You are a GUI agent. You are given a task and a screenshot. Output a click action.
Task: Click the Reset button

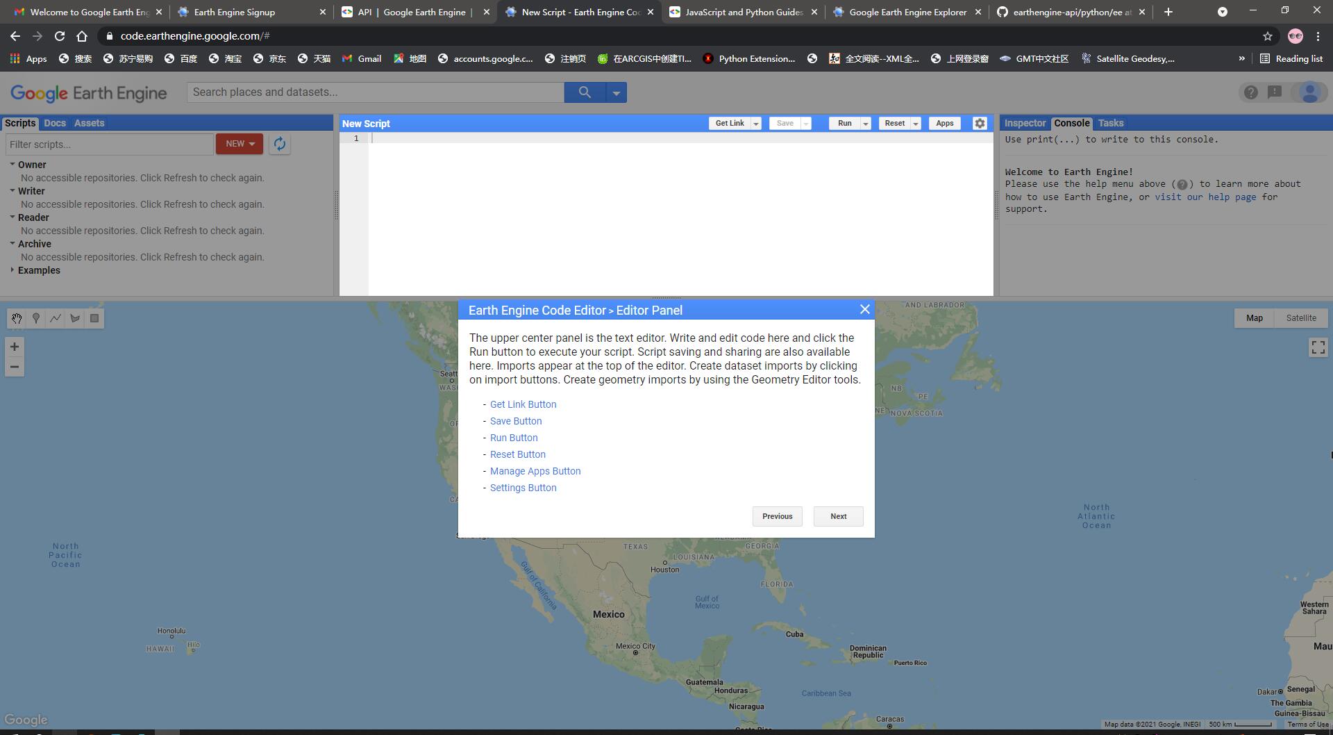[x=895, y=124]
